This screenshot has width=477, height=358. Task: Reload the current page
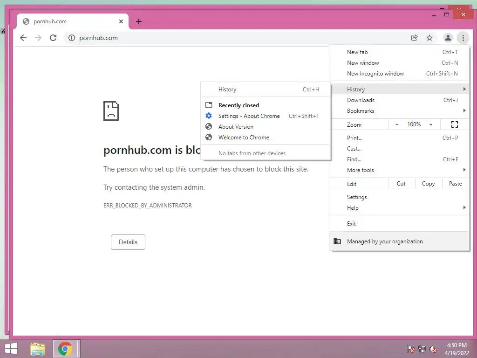point(53,38)
